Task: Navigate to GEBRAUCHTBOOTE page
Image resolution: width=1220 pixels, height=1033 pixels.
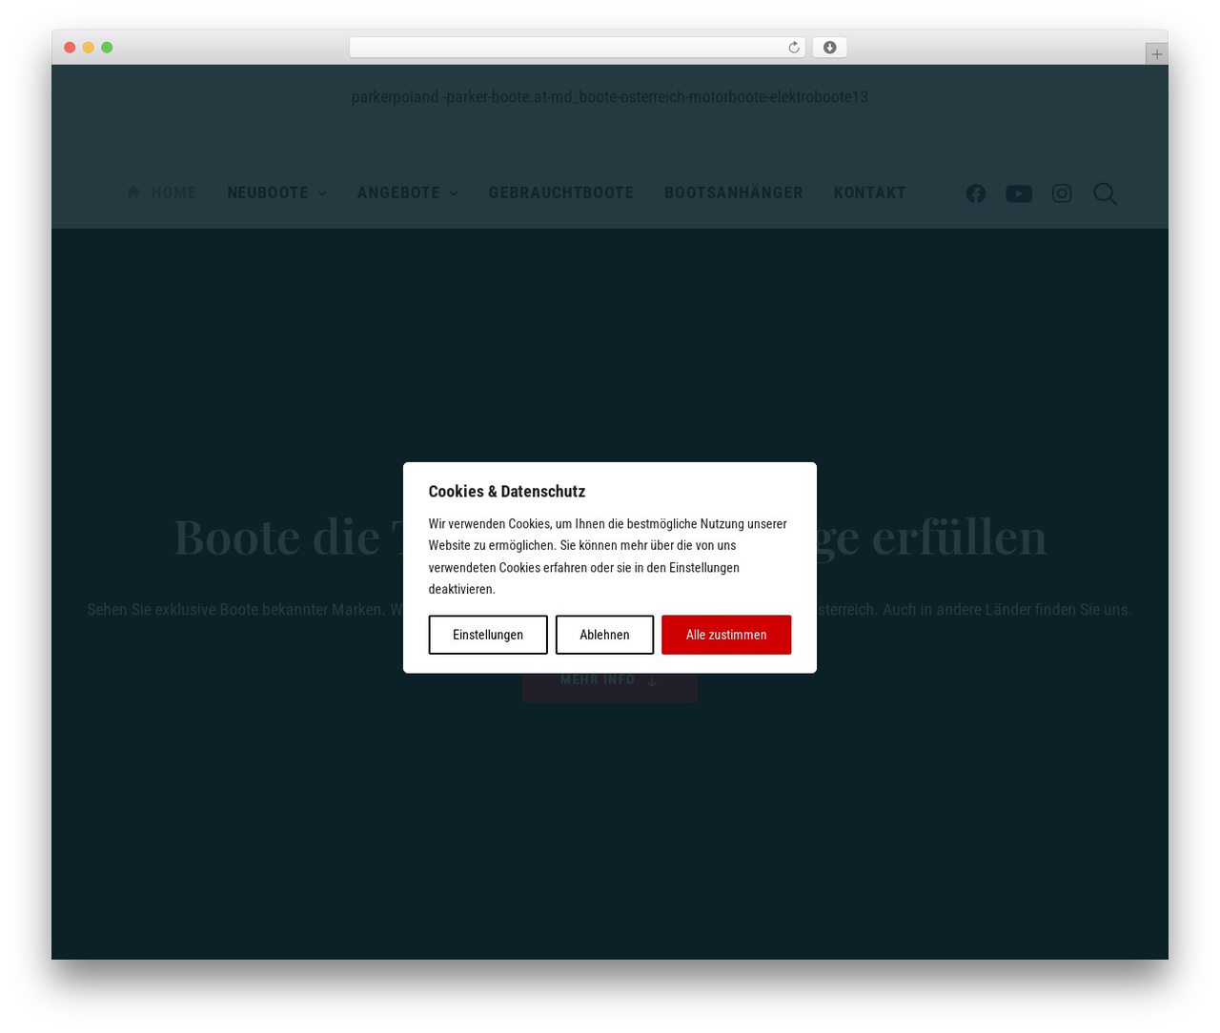Action: (x=561, y=192)
